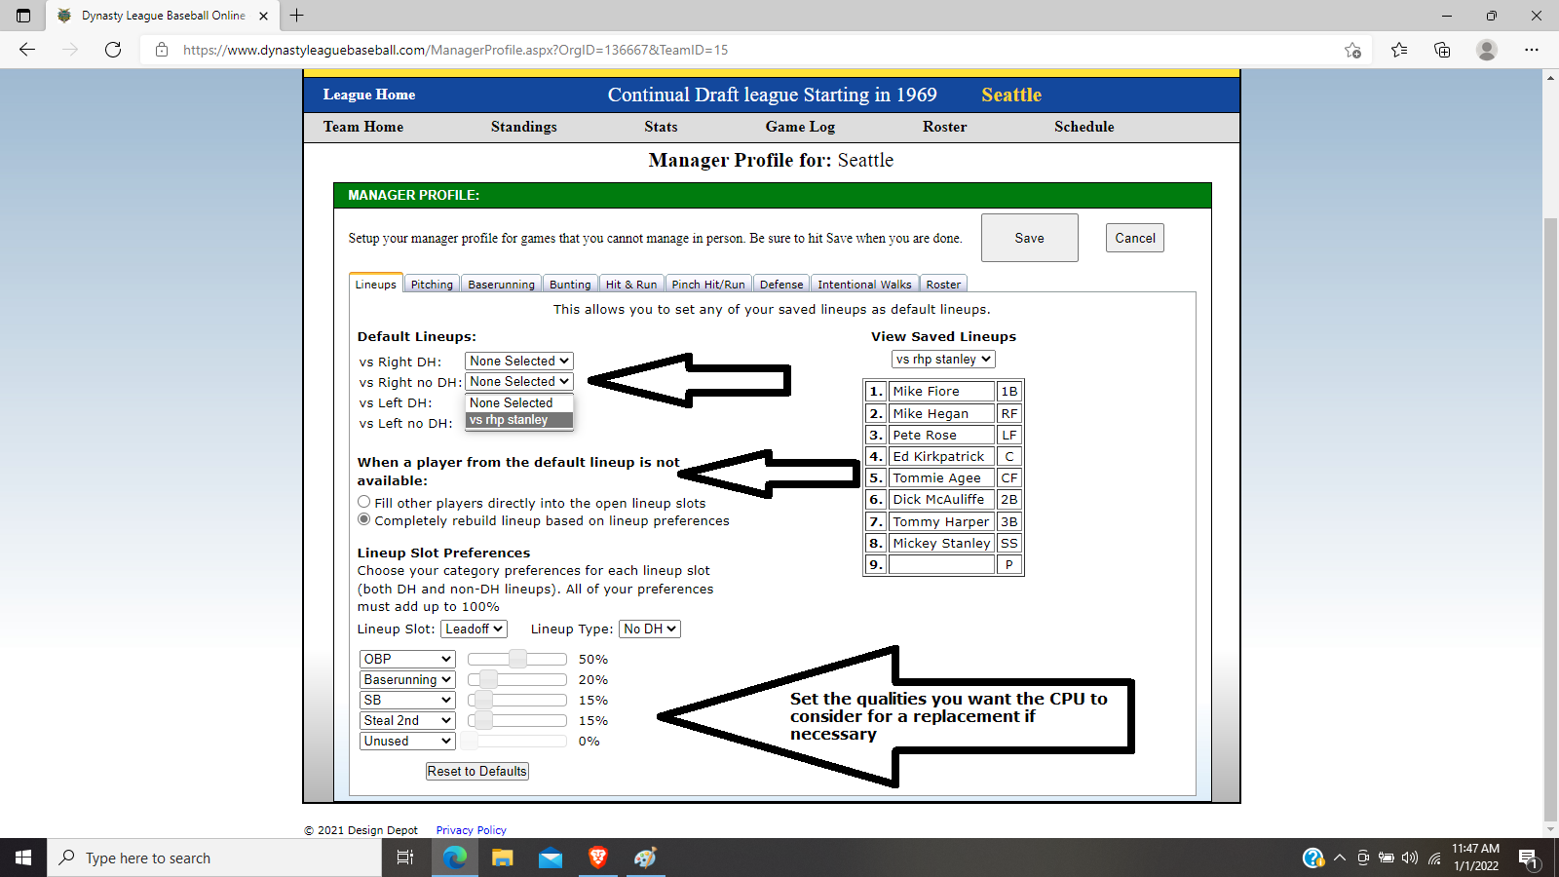Open network status in the system tray

[x=1434, y=858]
